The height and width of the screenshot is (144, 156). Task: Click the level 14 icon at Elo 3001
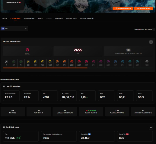(x=101, y=61)
